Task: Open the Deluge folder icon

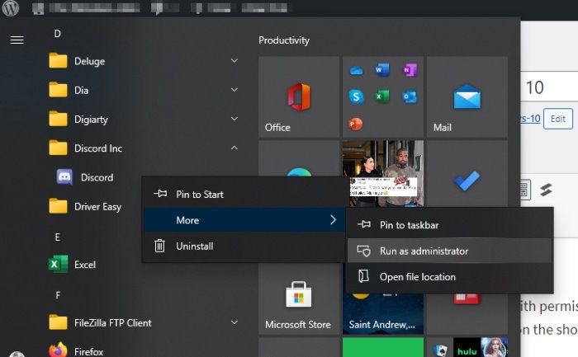Action: (x=58, y=61)
